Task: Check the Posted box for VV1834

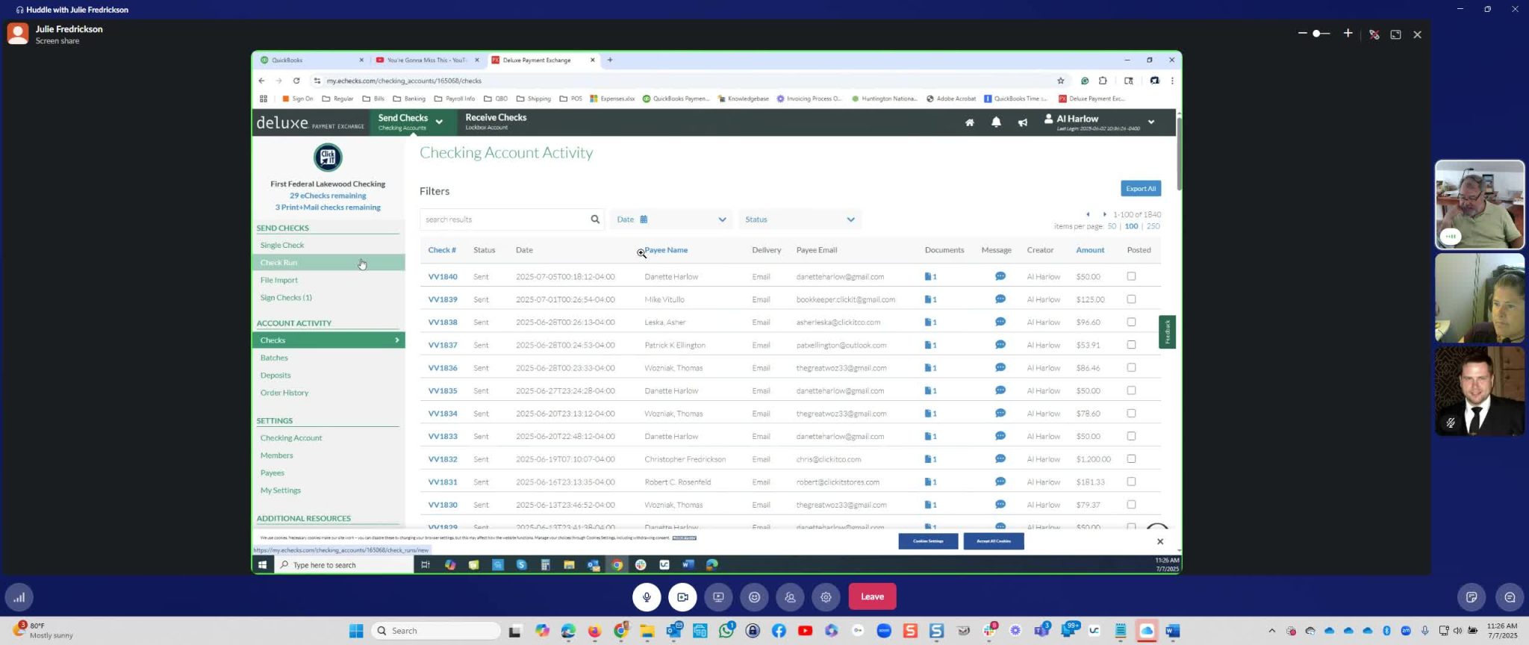Action: pos(1131,413)
